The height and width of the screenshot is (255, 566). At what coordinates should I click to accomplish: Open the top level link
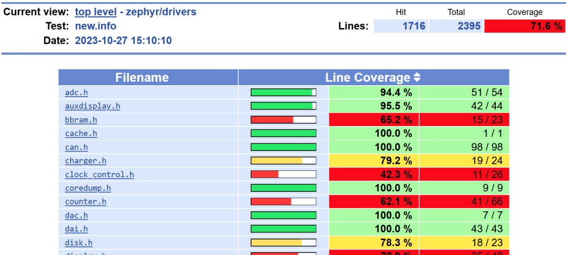pyautogui.click(x=96, y=12)
